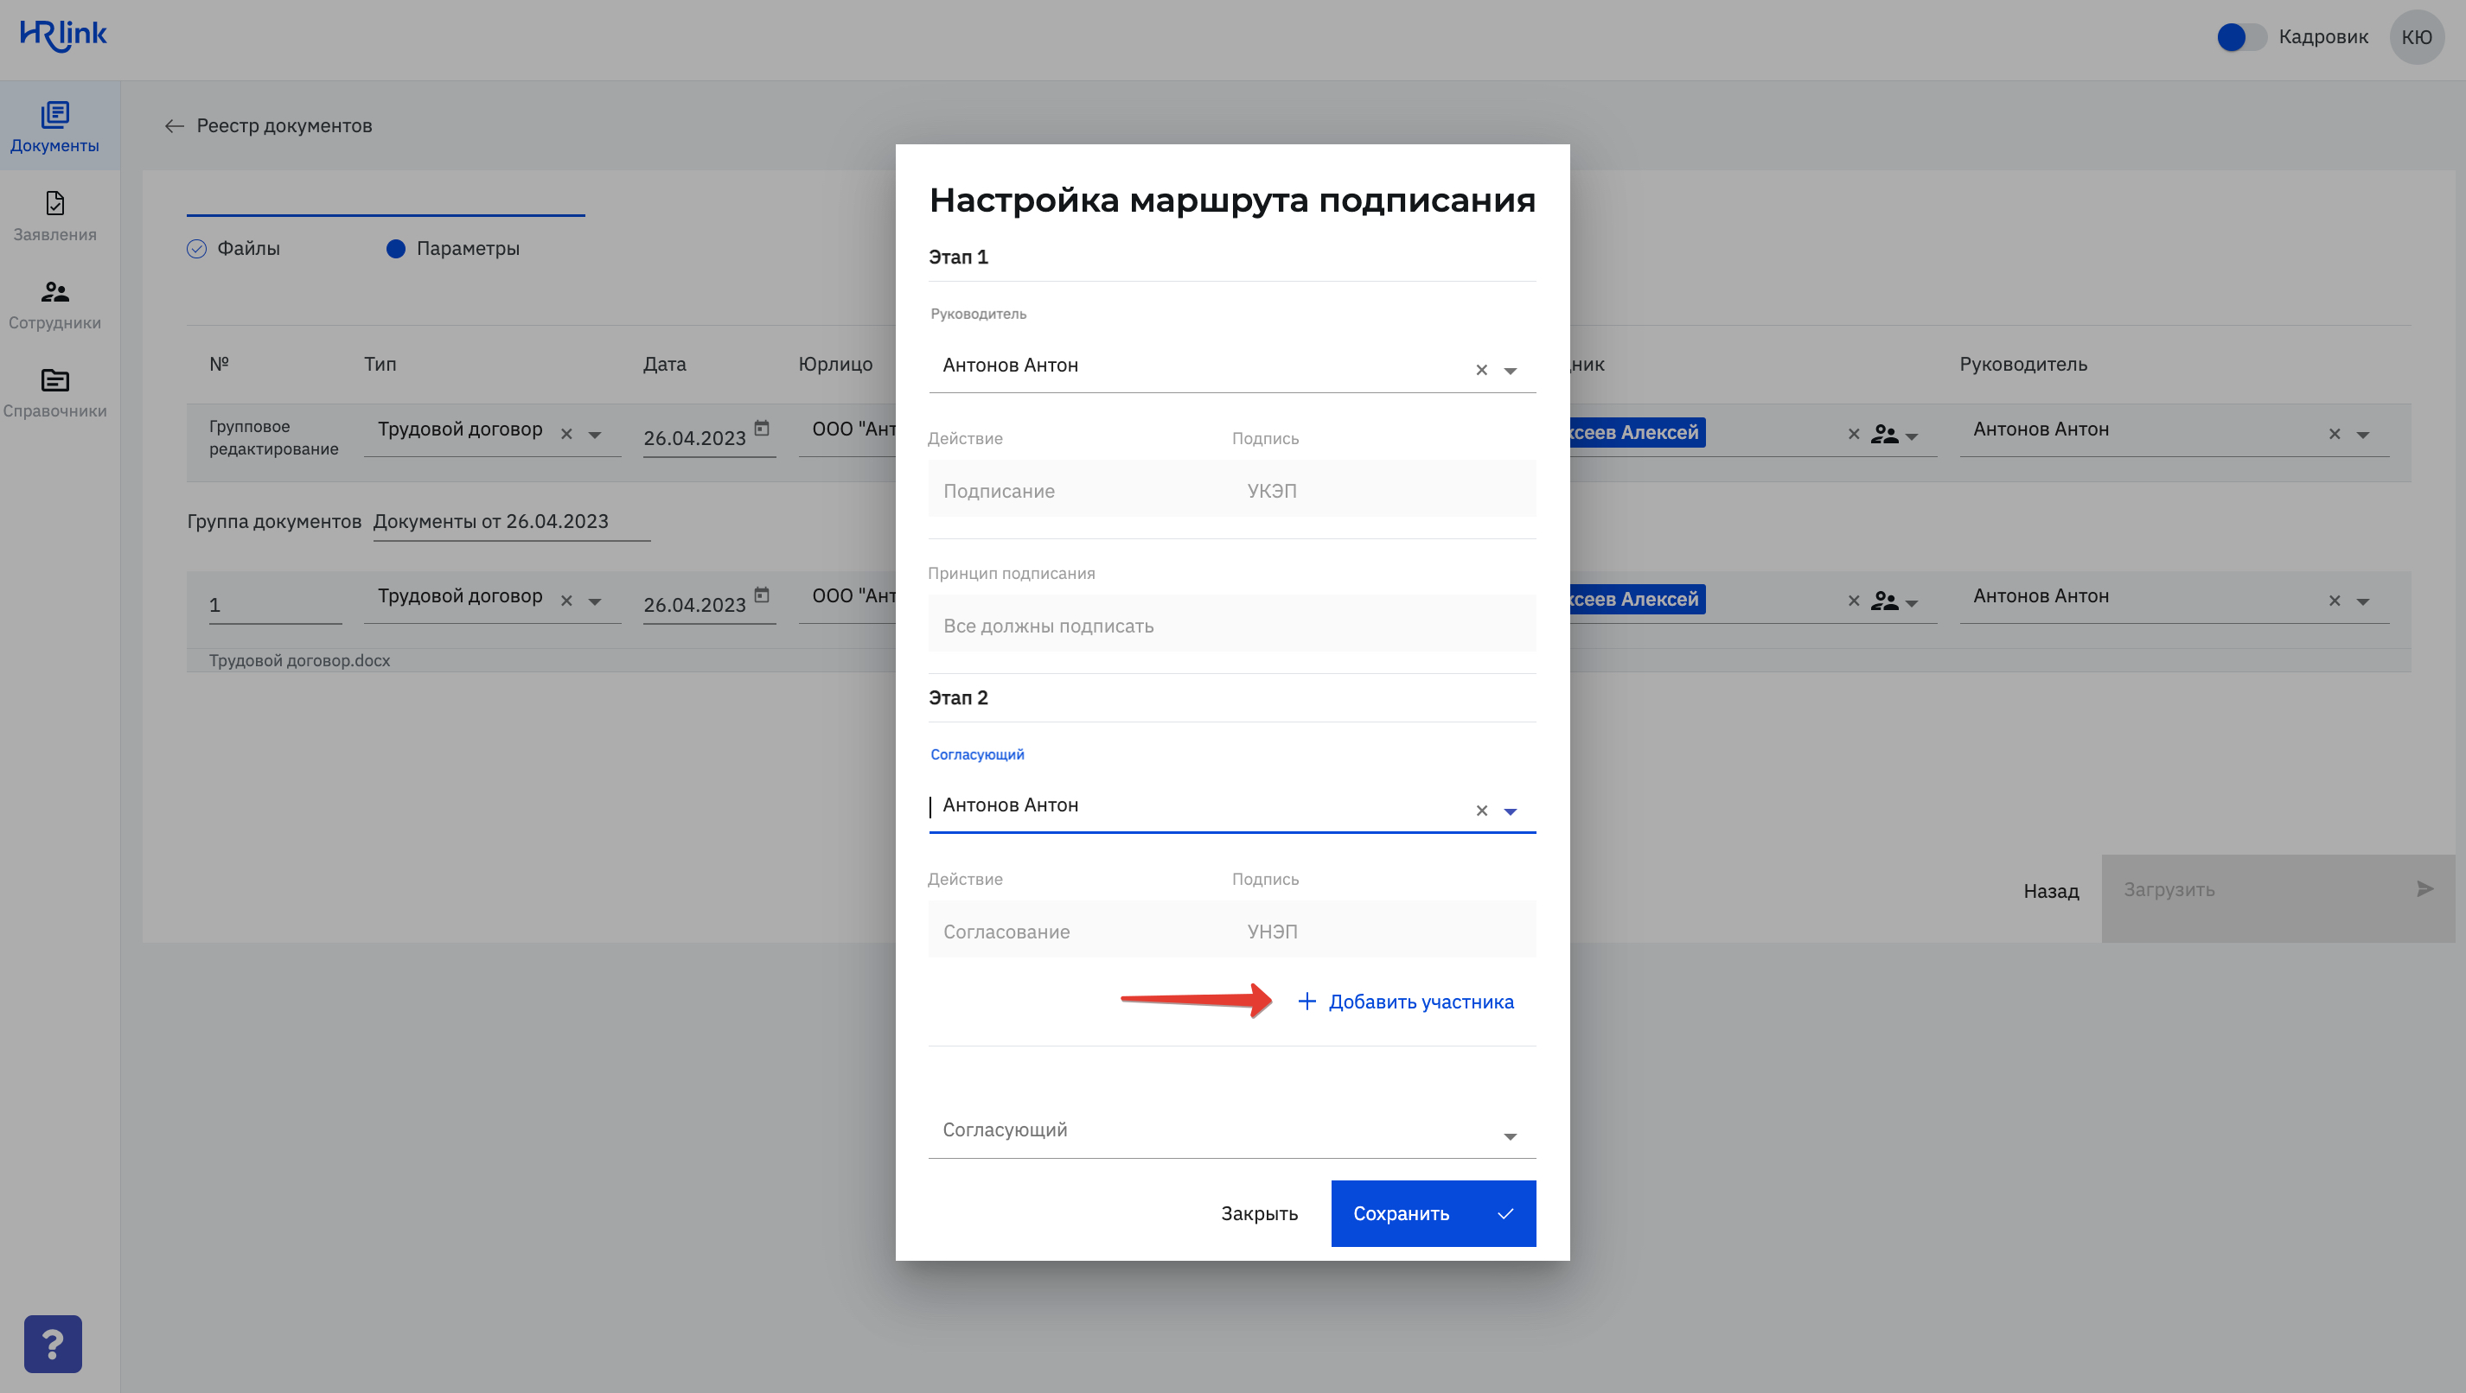Go back to Реестр документов
This screenshot has width=2466, height=1393.
(x=268, y=125)
